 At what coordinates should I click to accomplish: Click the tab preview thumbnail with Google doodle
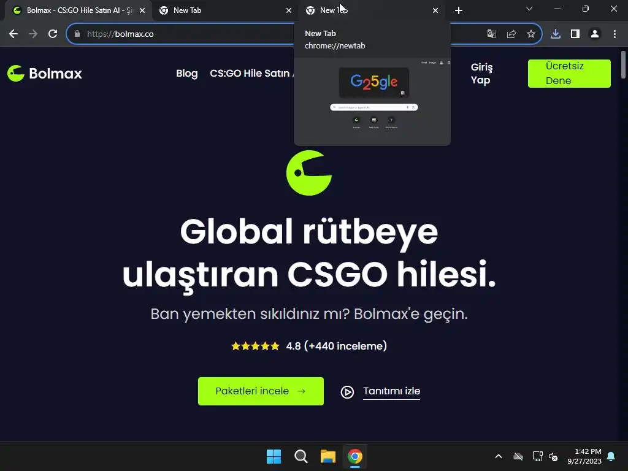coord(372,102)
